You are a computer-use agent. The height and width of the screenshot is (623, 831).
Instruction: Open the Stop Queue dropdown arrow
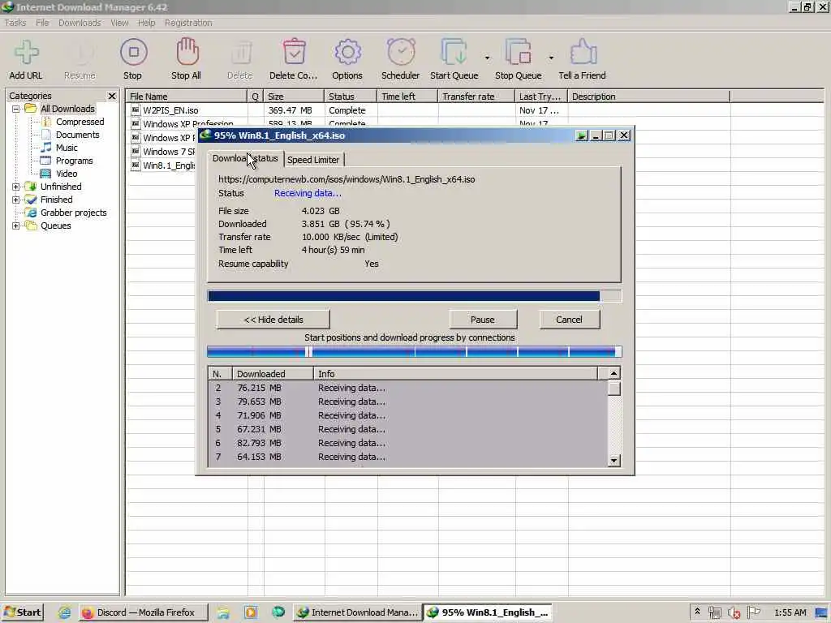pos(551,58)
